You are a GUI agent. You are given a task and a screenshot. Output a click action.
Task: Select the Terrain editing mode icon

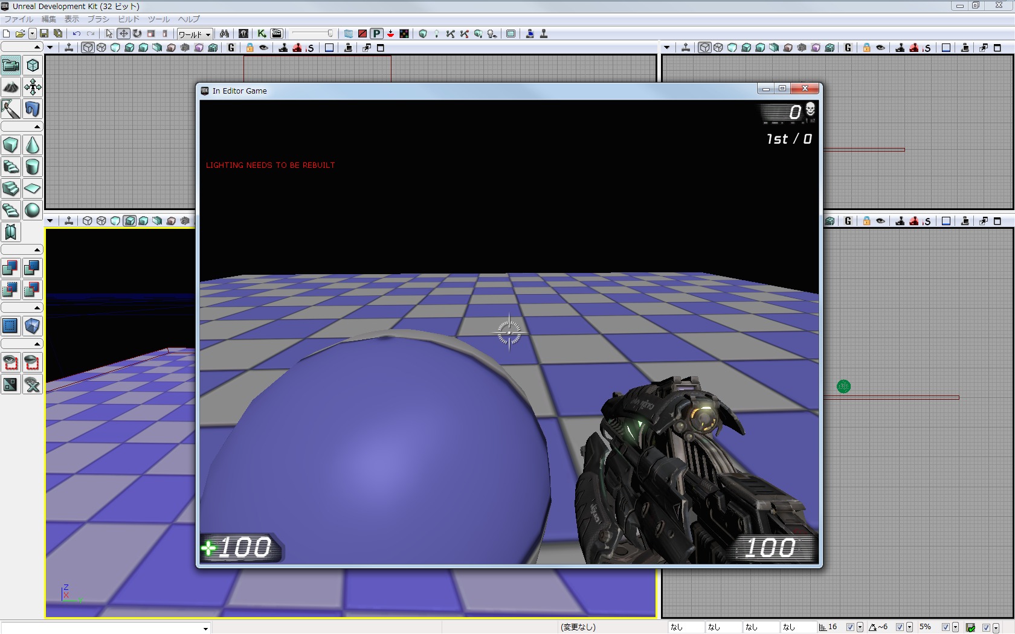11,88
